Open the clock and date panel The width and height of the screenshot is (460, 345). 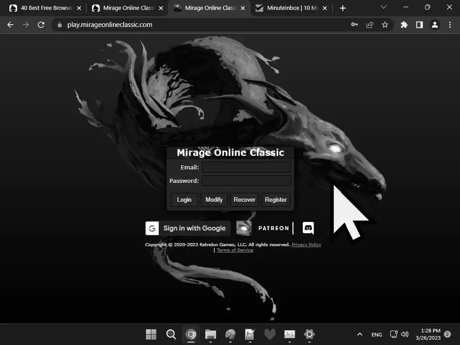[x=428, y=334]
